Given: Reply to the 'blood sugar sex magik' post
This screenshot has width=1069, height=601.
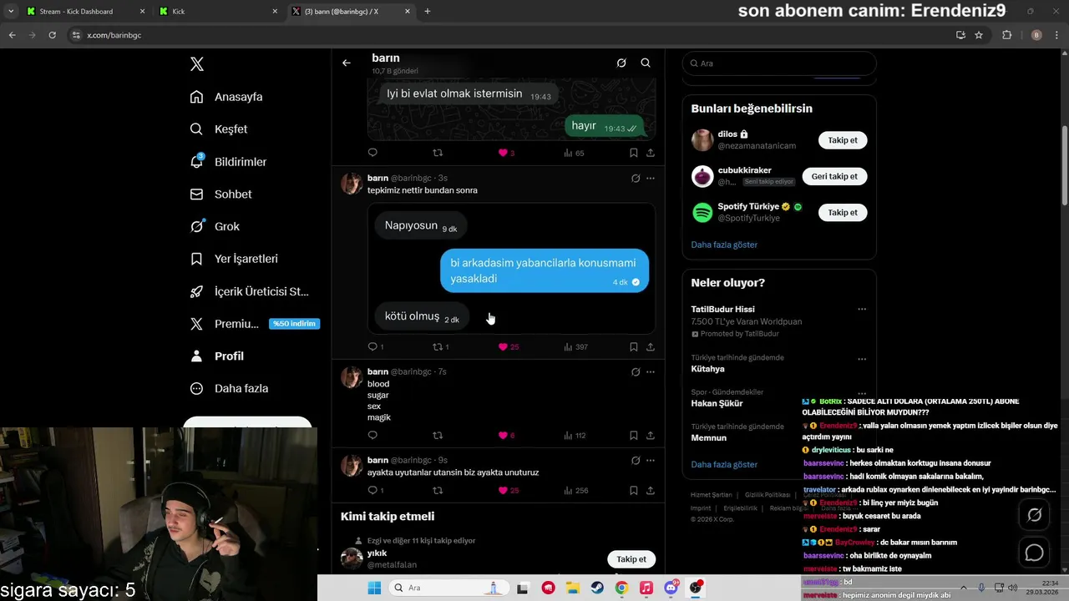Looking at the screenshot, I should click(372, 435).
